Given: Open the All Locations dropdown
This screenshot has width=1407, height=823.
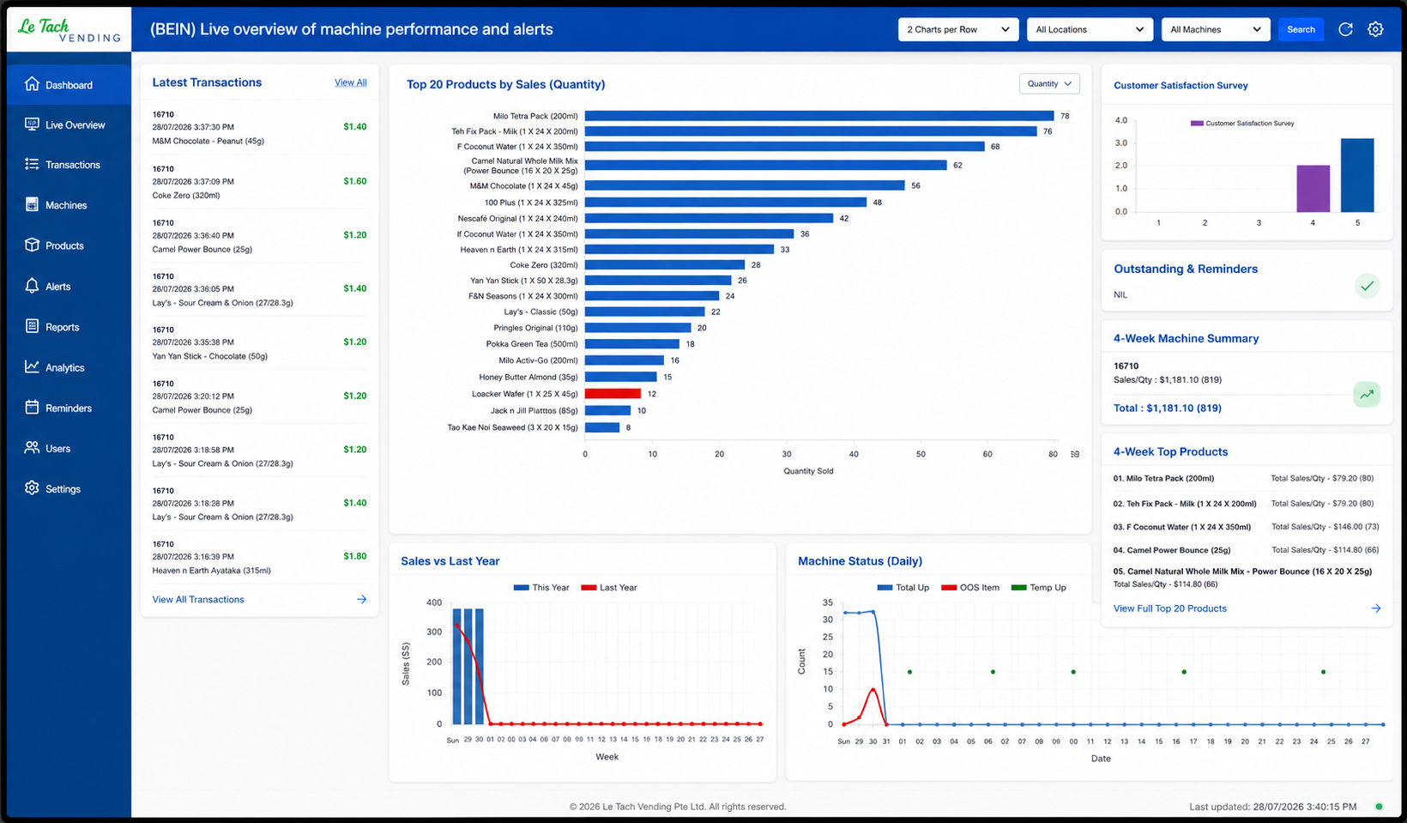Looking at the screenshot, I should 1090,29.
